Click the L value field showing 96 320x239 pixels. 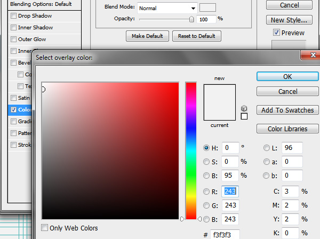[x=292, y=148]
